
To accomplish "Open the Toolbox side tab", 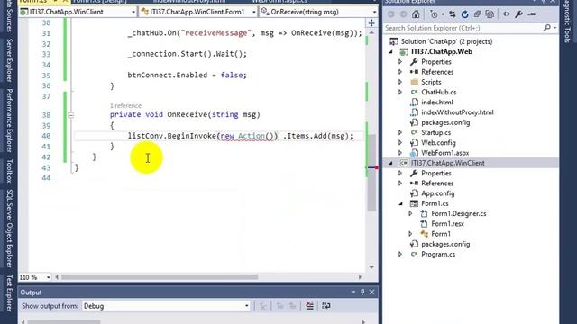I will click(9, 171).
